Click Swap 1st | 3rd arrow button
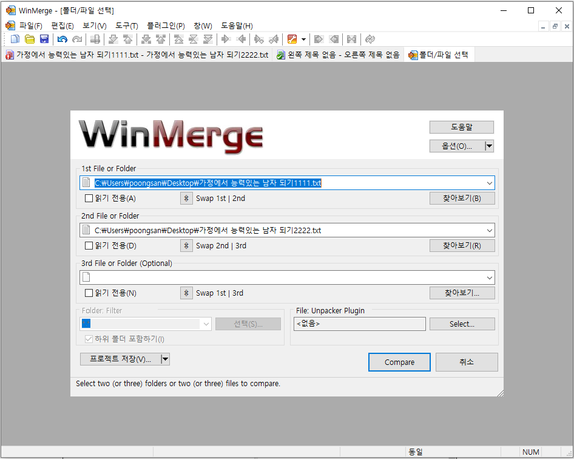 [x=186, y=293]
